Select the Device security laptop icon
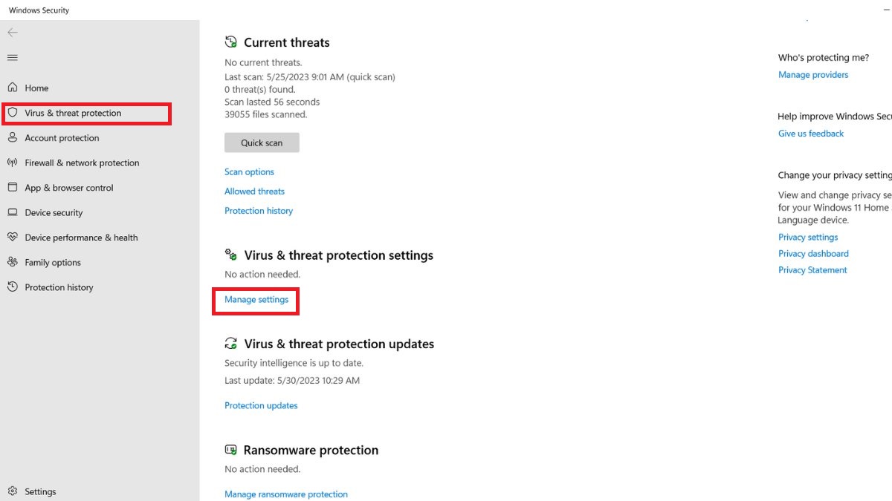Viewport: 892px width, 501px height. click(12, 212)
